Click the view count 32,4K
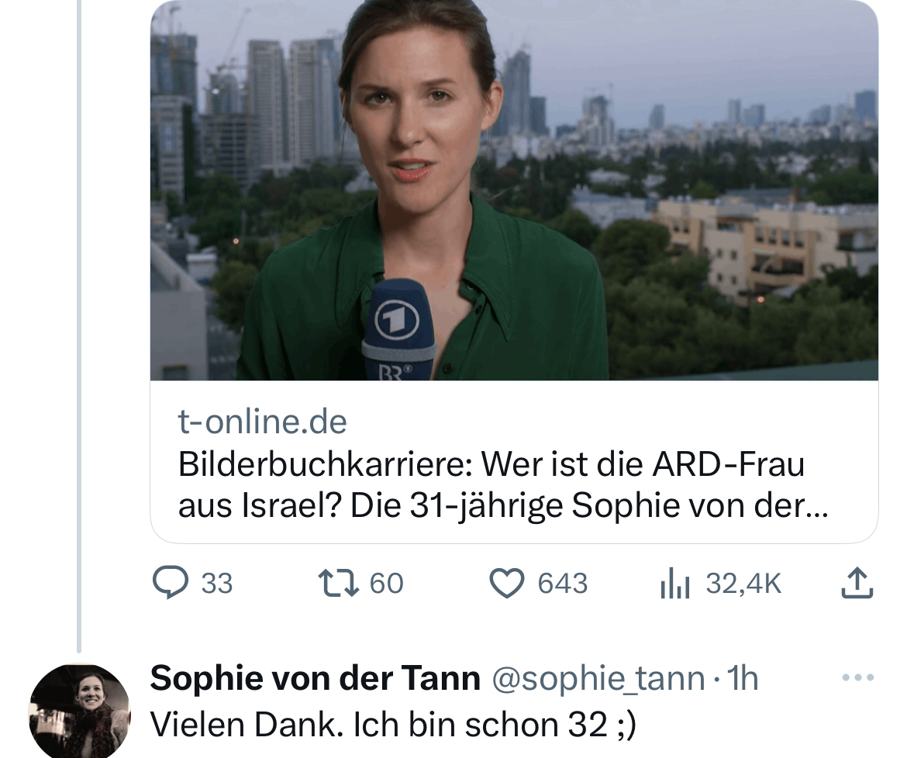 click(743, 584)
